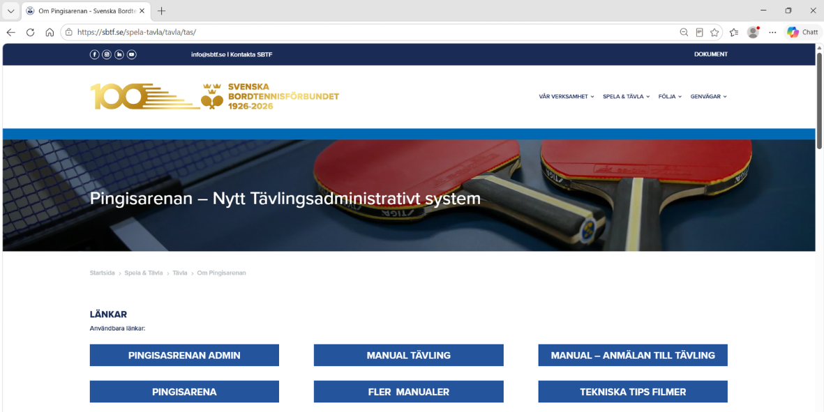824x412 pixels.
Task: Open the Manual Tävling button
Action: tap(408, 356)
